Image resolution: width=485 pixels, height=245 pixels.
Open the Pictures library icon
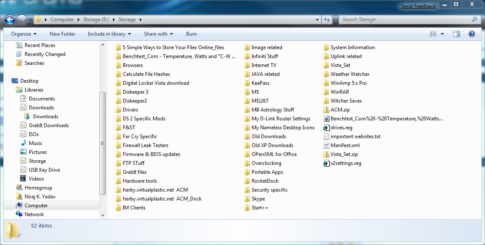[x=23, y=152]
